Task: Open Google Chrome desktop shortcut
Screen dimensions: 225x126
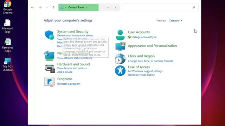Action: tap(8, 7)
